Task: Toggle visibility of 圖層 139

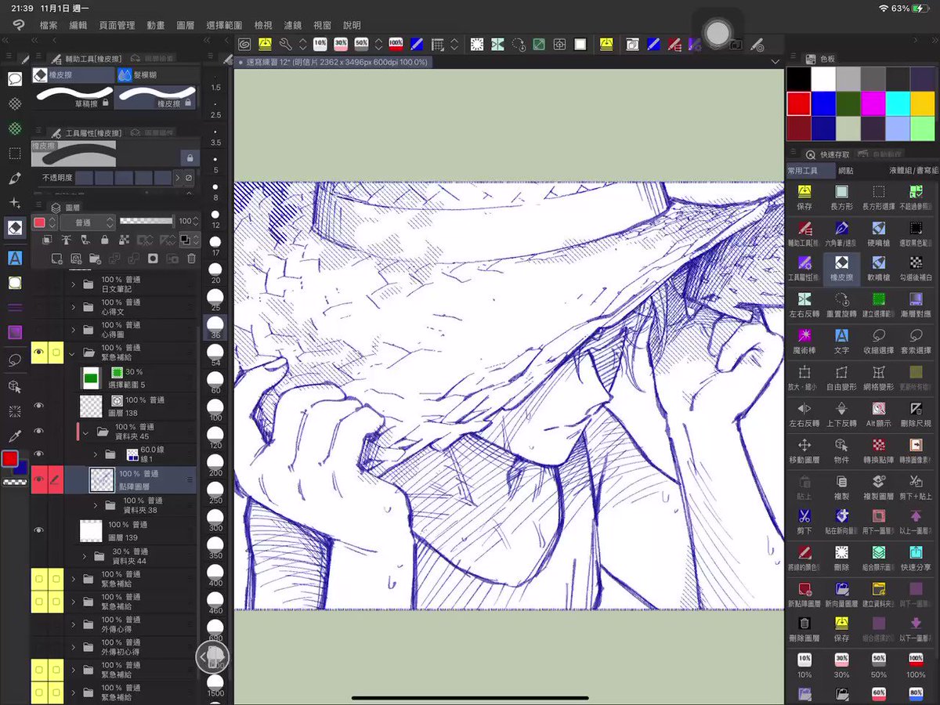Action: tap(38, 530)
